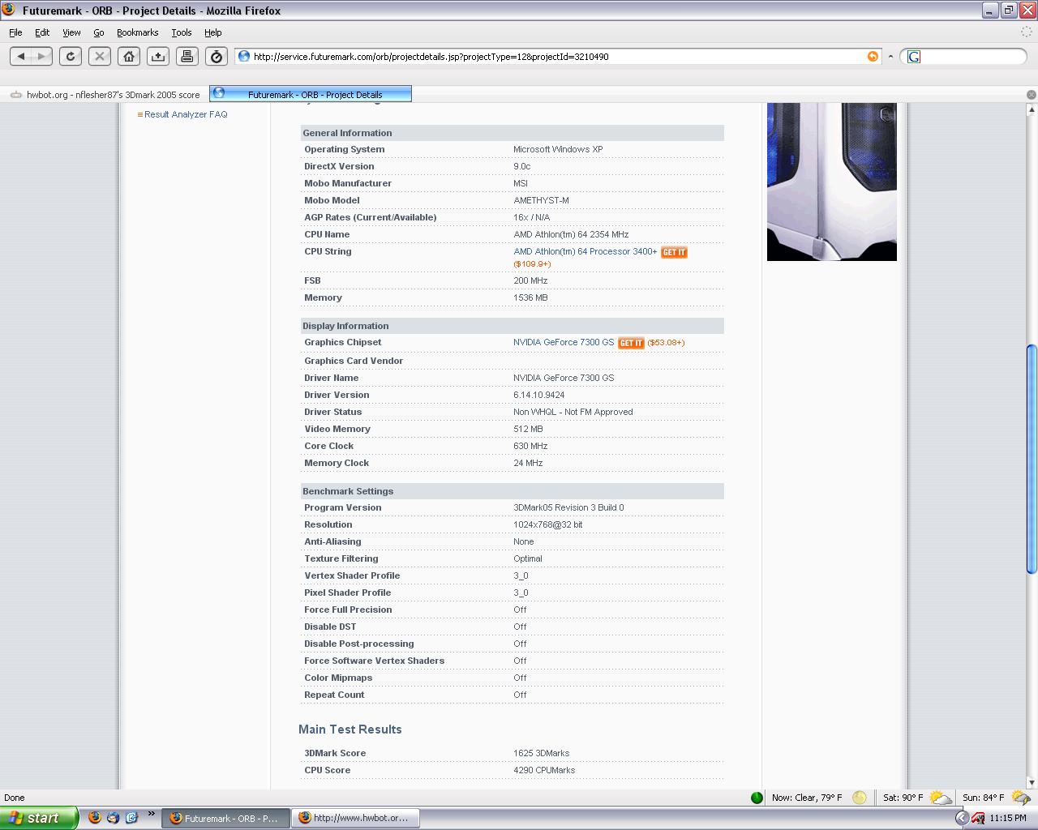Close the current tab with tab-bar X
This screenshot has width=1038, height=830.
click(1031, 95)
